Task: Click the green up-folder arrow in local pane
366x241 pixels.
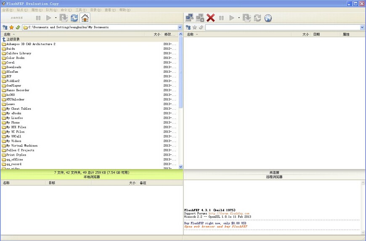Action: click(18, 27)
